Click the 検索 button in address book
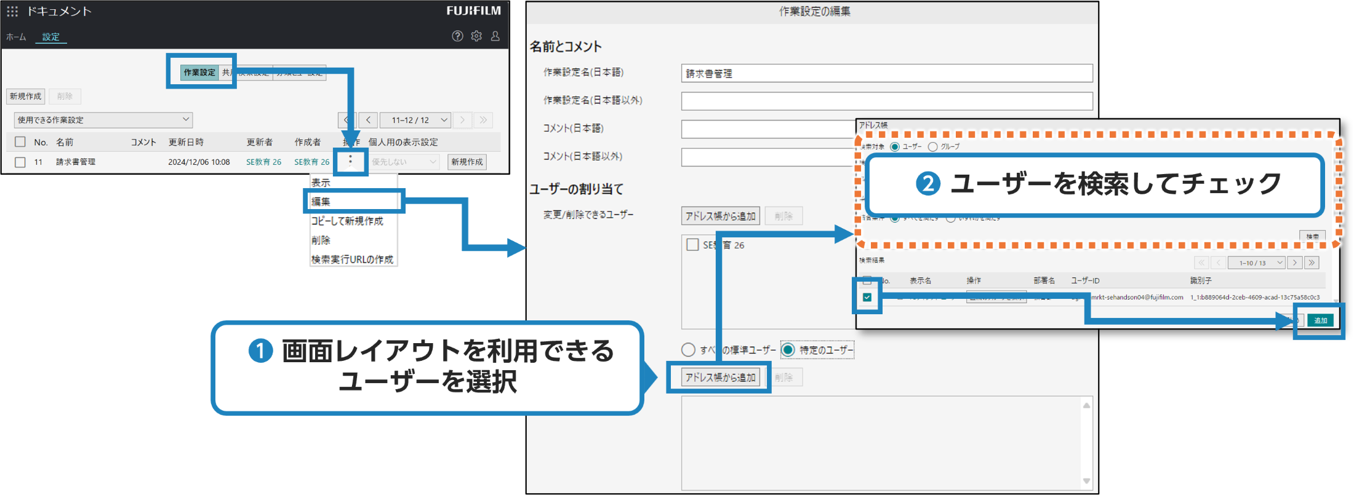The image size is (1354, 495). 1312,236
